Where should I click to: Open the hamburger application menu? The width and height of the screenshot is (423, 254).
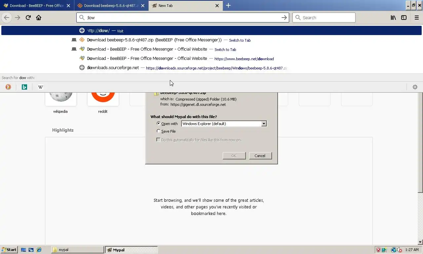(417, 18)
